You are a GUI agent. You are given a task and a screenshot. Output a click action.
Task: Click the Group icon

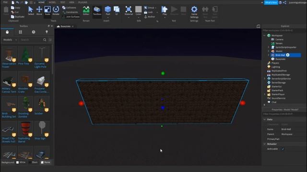pyautogui.click(x=146, y=8)
